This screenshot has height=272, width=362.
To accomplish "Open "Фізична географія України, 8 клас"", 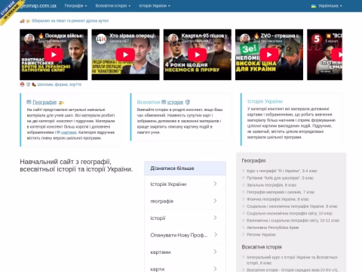I will [x=278, y=199].
